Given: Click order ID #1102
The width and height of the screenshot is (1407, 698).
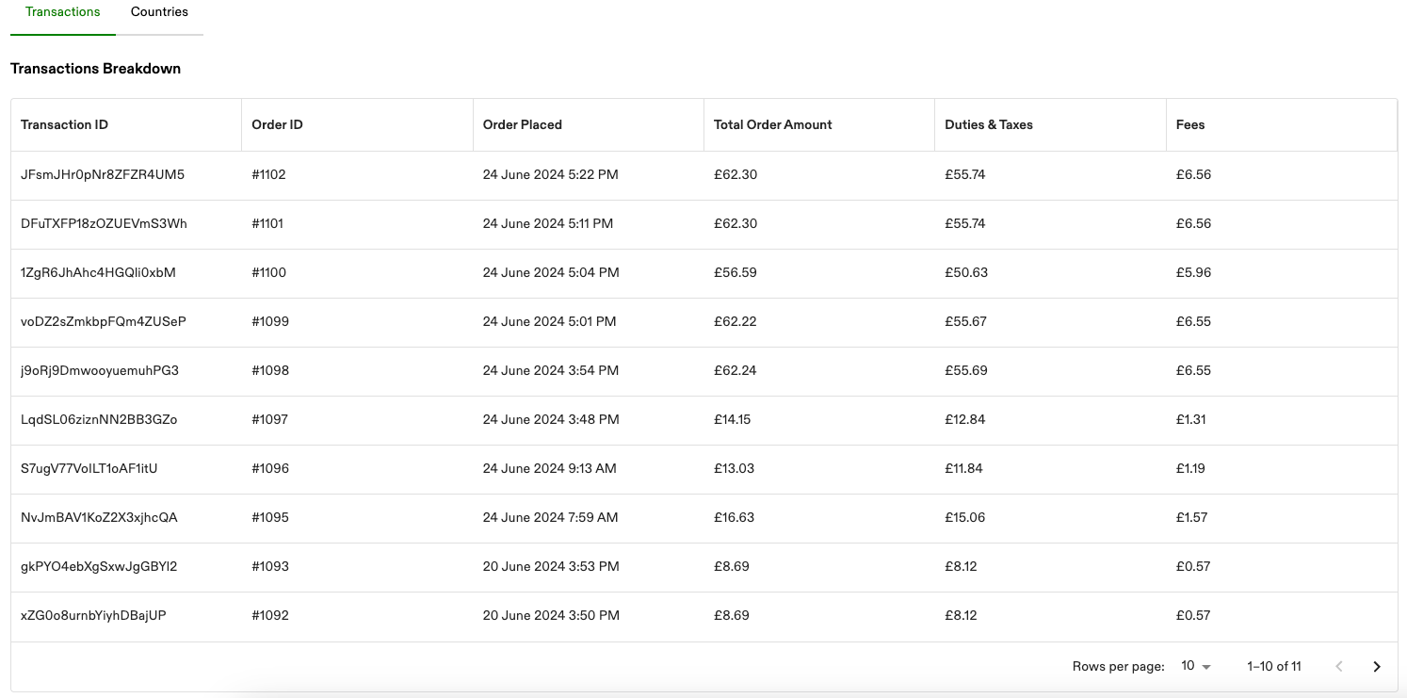Looking at the screenshot, I should pos(268,174).
